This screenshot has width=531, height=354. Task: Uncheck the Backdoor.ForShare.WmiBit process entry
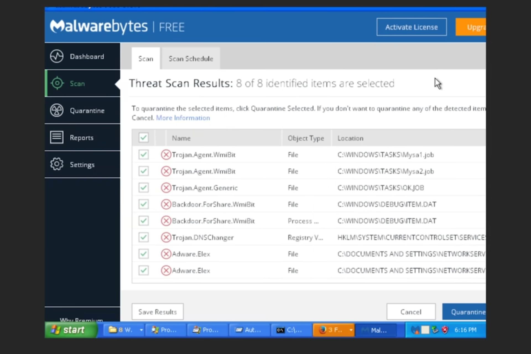[143, 221]
